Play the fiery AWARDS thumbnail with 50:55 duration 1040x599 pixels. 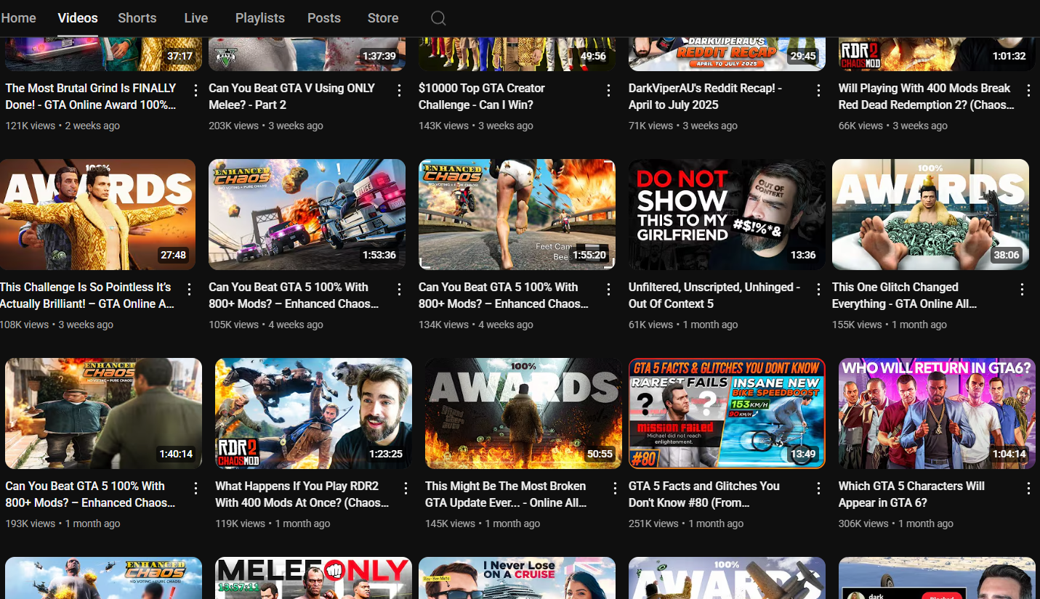(x=523, y=413)
